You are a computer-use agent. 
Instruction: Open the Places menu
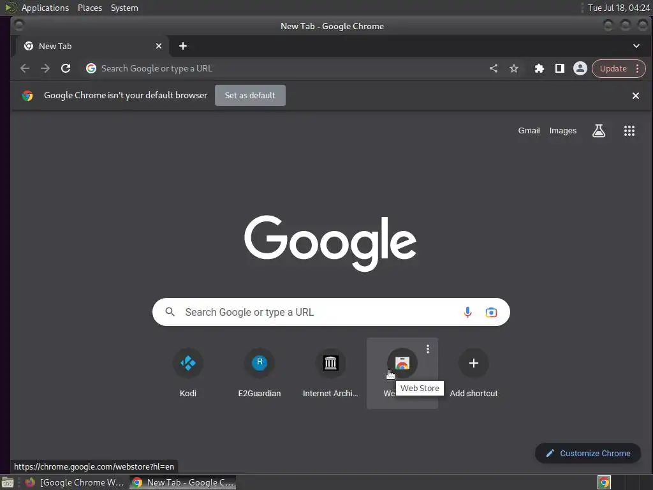click(90, 8)
